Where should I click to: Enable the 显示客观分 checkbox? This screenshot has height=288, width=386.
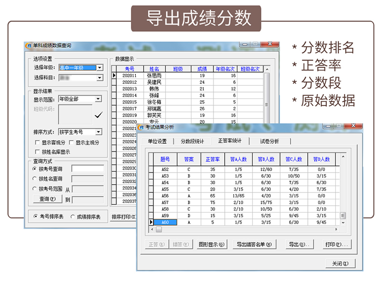(38, 143)
